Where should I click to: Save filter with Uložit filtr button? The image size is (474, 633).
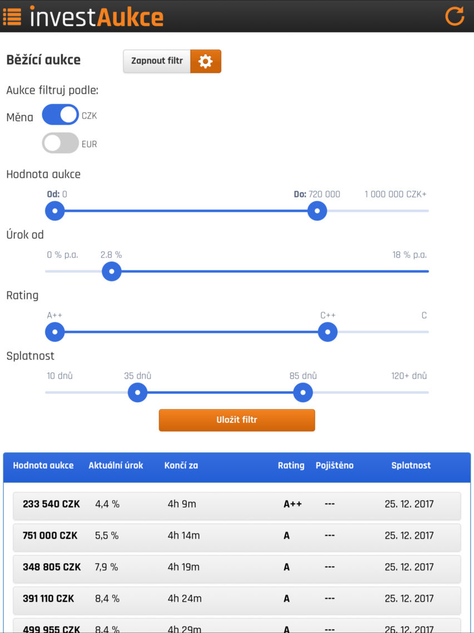(236, 420)
